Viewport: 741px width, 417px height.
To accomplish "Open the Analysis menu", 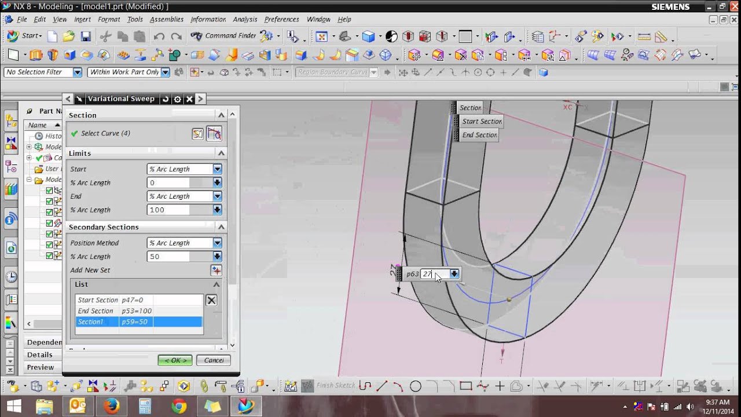I will click(245, 19).
